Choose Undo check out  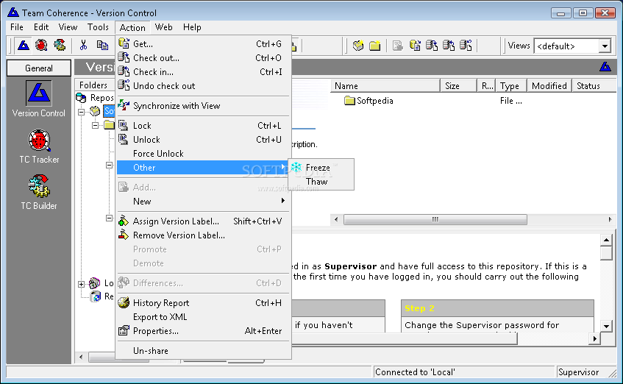pos(204,86)
